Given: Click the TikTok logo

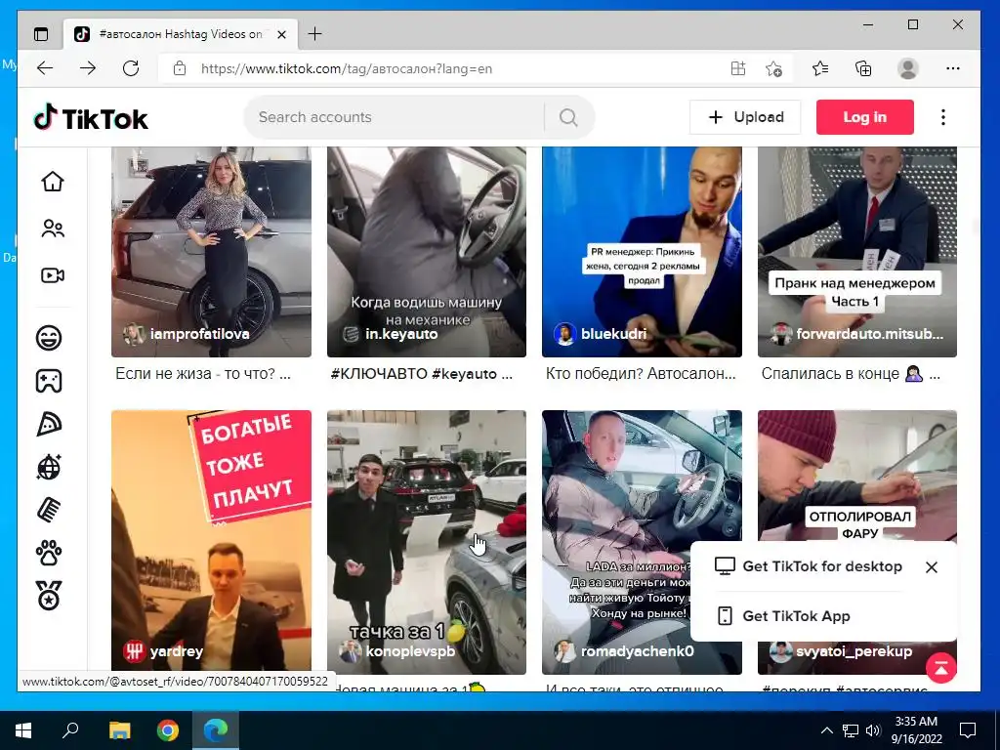Looking at the screenshot, I should pyautogui.click(x=91, y=118).
